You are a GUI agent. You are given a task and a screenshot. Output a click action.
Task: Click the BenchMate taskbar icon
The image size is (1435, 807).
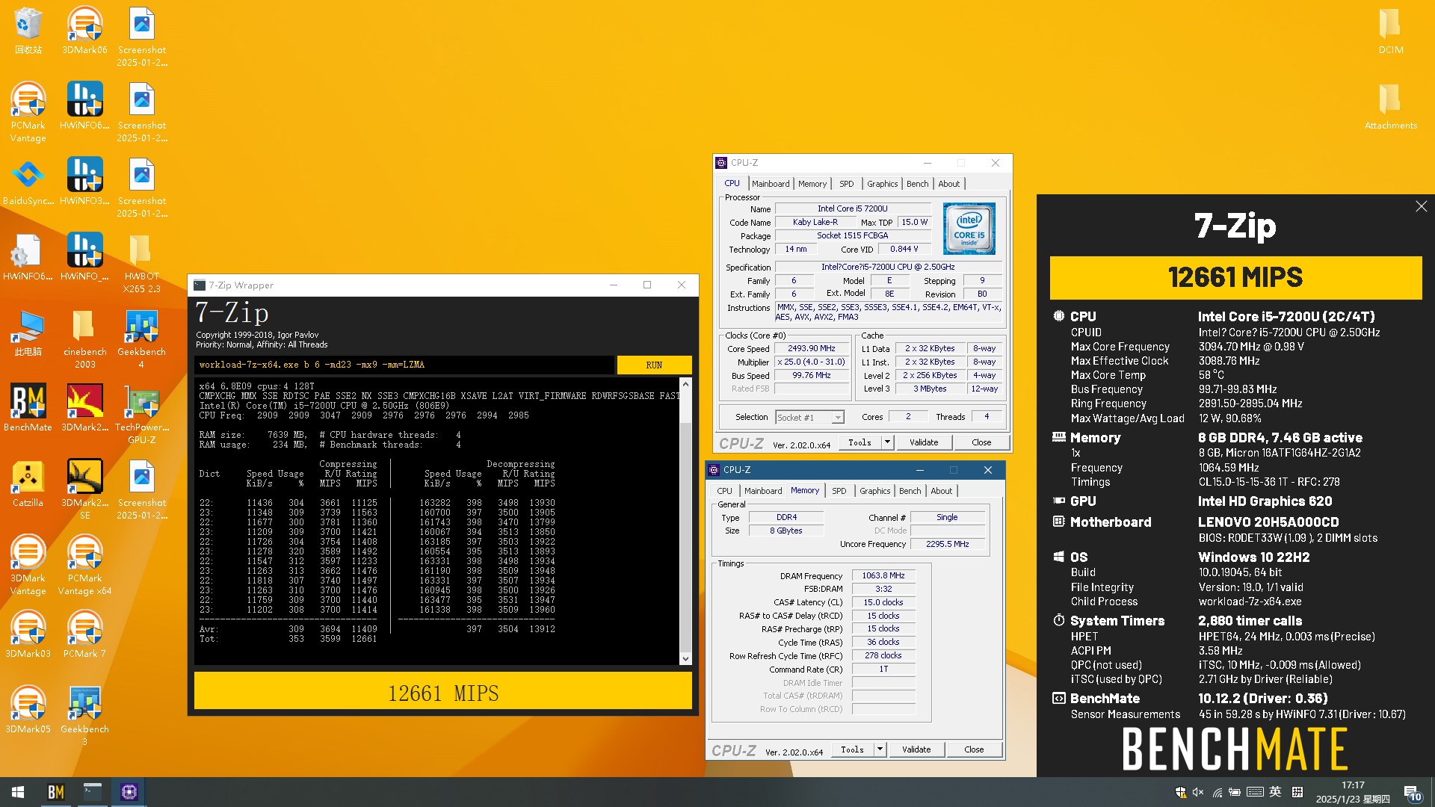[55, 792]
